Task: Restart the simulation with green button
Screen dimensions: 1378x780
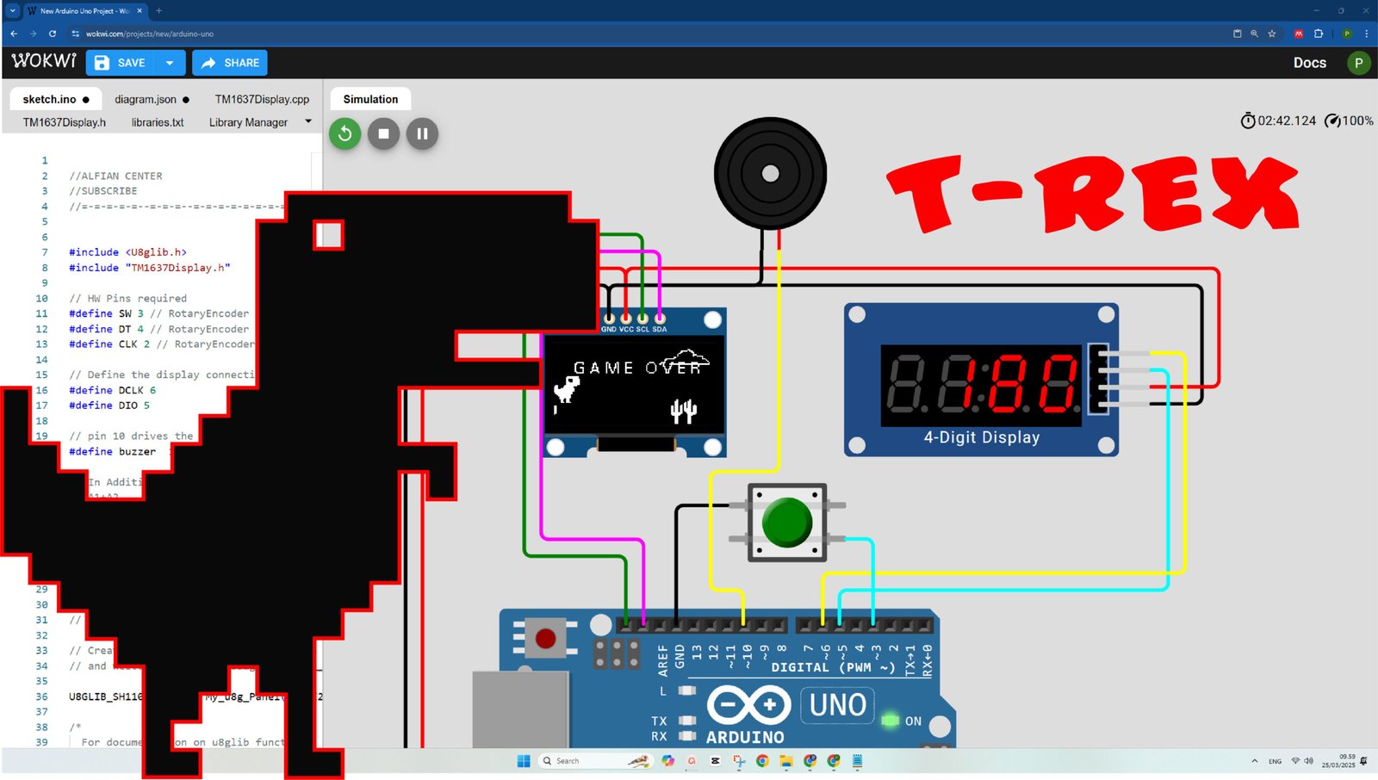Action: [345, 133]
